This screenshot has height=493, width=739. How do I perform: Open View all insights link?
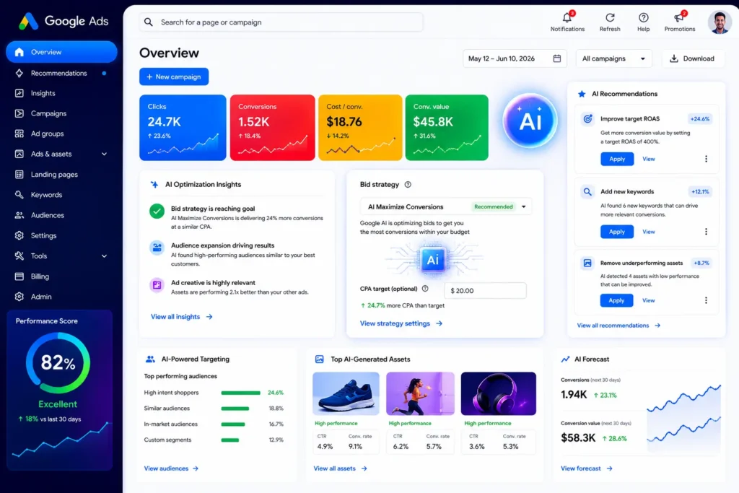click(x=181, y=317)
